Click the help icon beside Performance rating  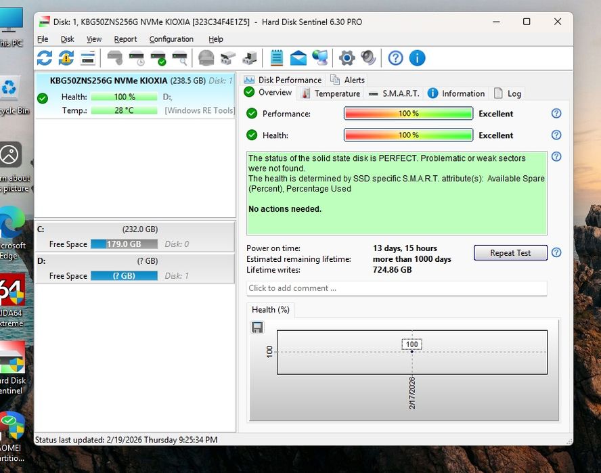click(556, 114)
